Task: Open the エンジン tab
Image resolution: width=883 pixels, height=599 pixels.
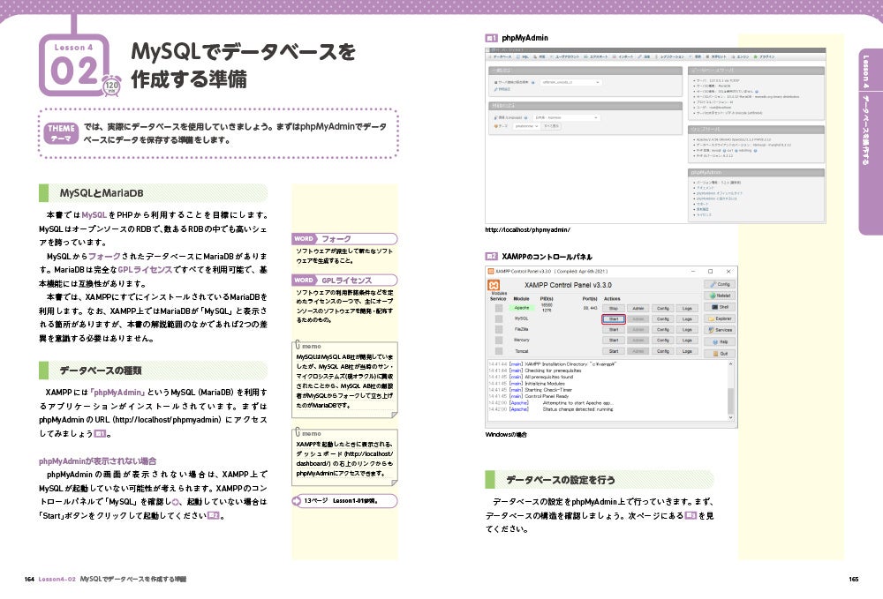Action: [x=741, y=56]
